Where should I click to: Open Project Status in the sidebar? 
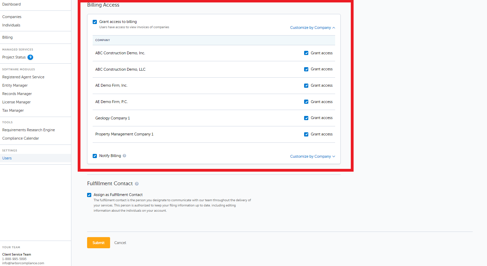pyautogui.click(x=14, y=57)
